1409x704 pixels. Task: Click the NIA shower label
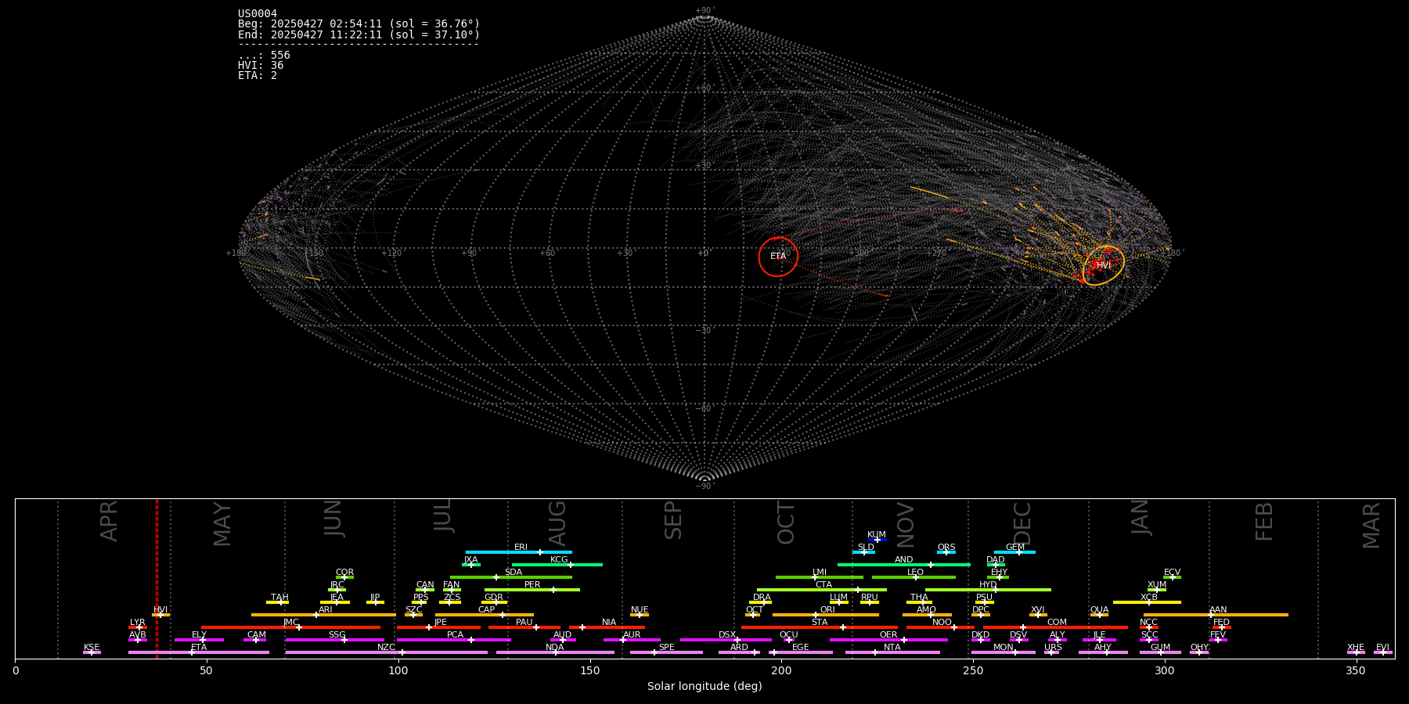tap(609, 623)
